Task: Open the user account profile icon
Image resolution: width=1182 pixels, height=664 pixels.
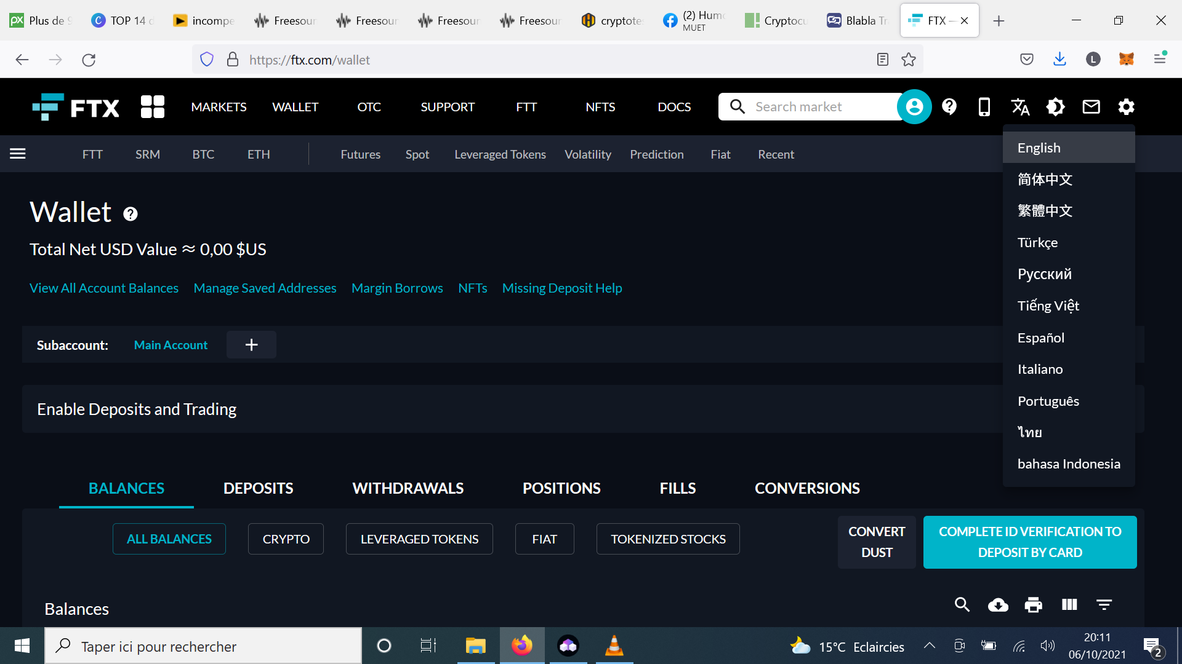Action: 914,107
